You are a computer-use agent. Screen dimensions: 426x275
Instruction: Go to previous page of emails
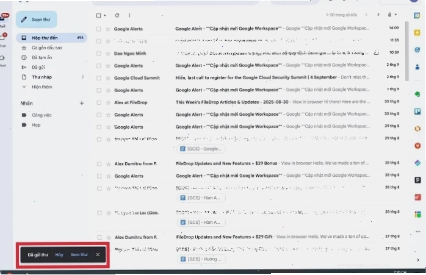(366, 15)
